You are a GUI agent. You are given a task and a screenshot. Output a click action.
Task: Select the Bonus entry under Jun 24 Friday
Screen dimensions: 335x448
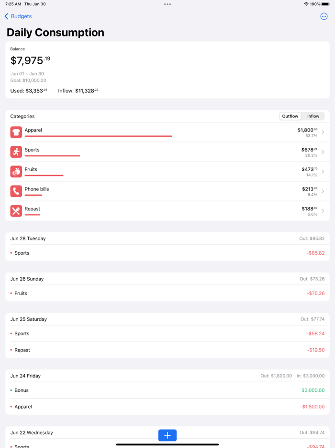167,390
